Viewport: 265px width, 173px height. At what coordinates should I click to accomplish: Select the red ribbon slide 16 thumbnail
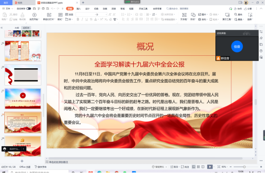(23, 75)
